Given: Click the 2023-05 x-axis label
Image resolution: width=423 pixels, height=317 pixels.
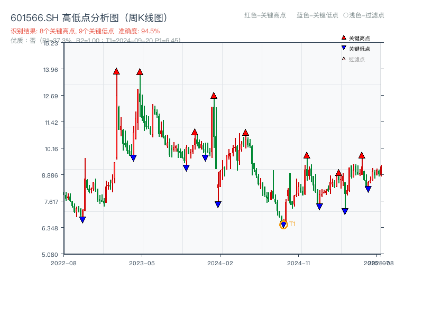Looking at the screenshot, I should [x=142, y=262].
